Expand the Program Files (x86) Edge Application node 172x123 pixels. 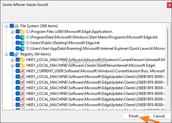[12, 32]
